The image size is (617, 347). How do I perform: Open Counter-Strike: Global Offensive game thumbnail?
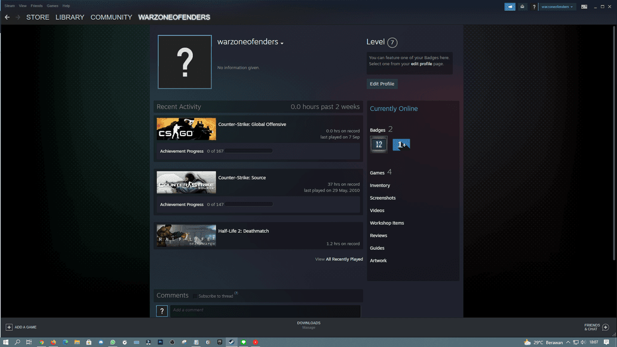(186, 129)
